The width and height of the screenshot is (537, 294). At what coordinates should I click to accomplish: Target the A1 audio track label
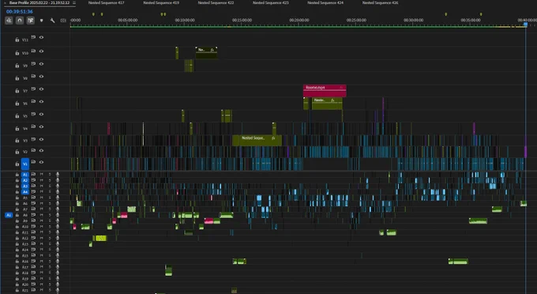click(25, 175)
